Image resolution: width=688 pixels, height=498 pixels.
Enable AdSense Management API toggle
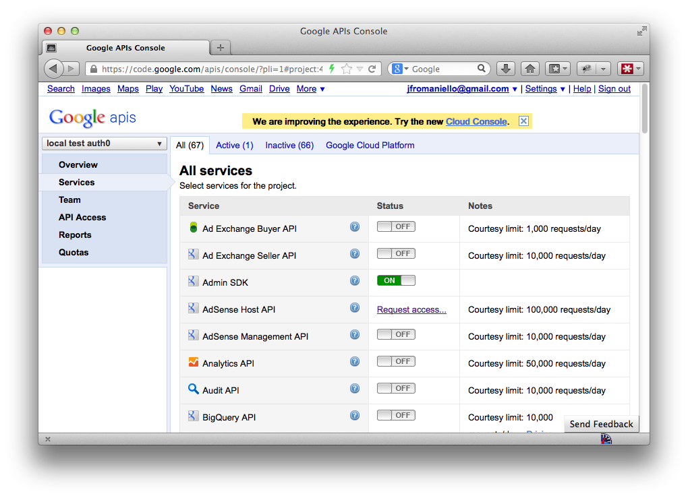[x=396, y=334]
